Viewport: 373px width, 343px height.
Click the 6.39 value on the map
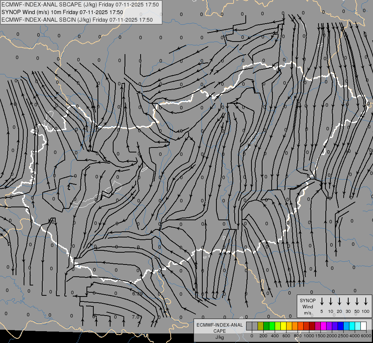(138, 294)
